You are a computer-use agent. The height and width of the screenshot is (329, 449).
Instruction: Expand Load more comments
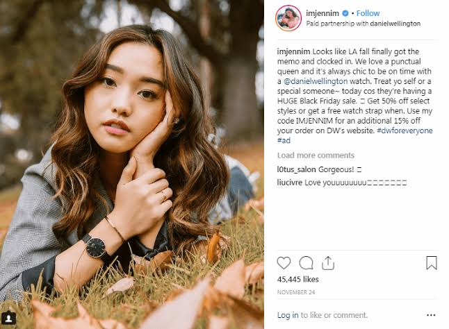click(315, 155)
